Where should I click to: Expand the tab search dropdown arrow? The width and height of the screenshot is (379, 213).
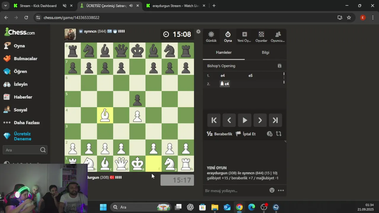[5, 6]
